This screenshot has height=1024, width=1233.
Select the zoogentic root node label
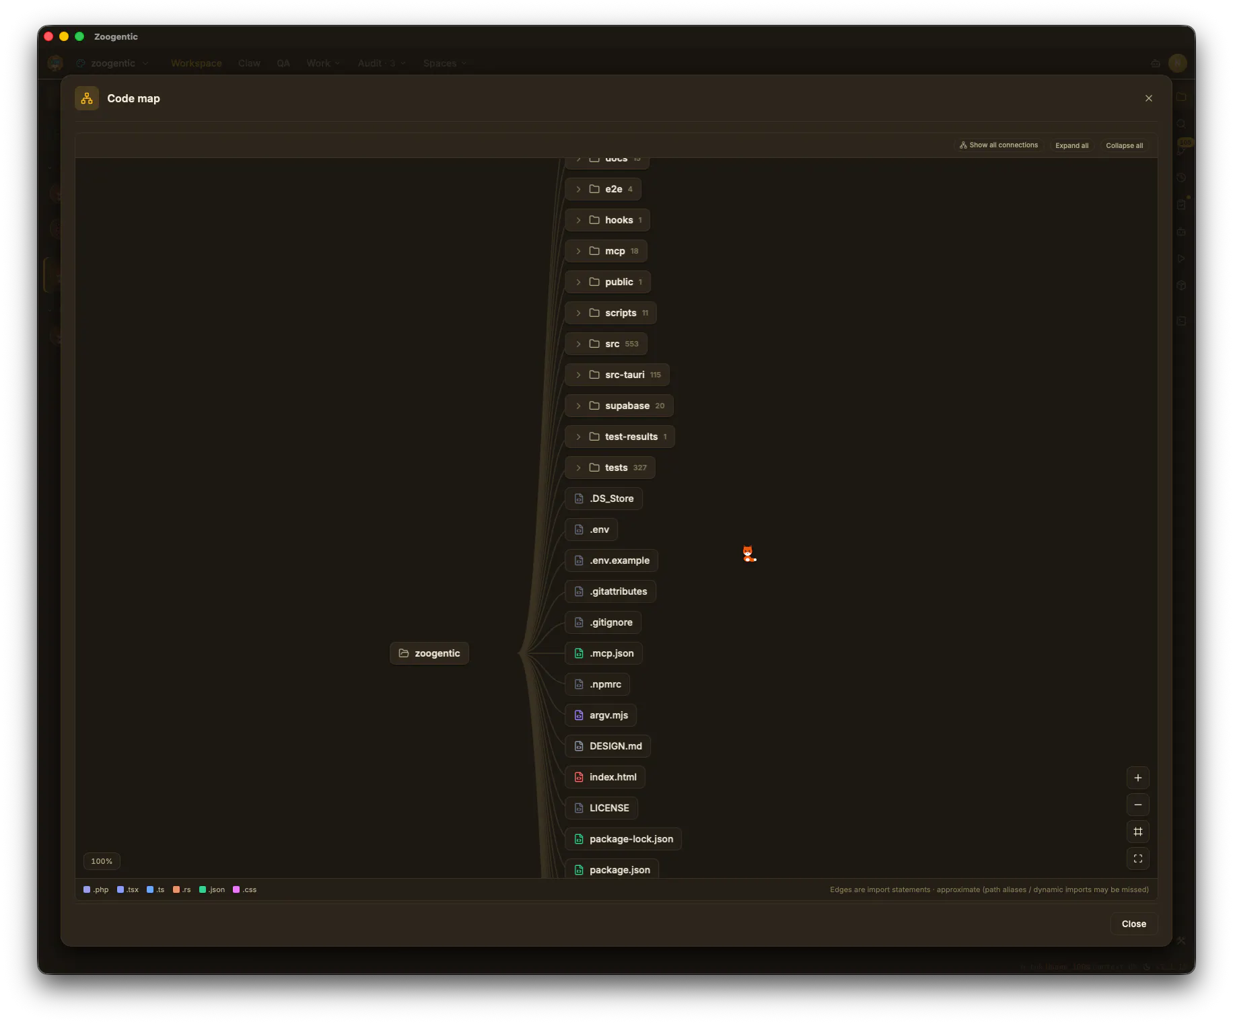tap(437, 653)
